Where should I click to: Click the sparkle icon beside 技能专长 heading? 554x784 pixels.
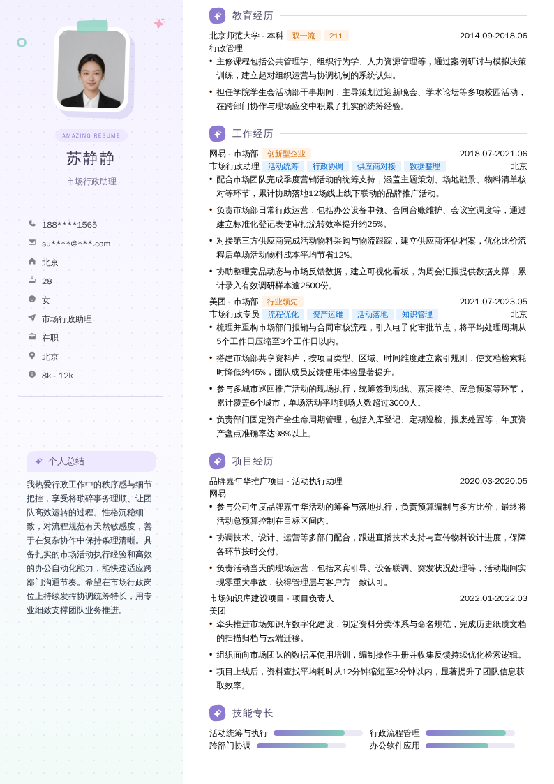click(x=217, y=713)
